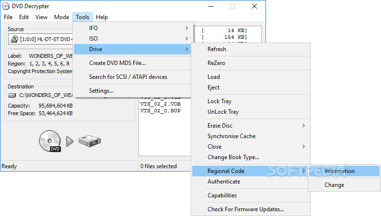Open the Help menu
The image size is (381, 216).
pyautogui.click(x=102, y=17)
